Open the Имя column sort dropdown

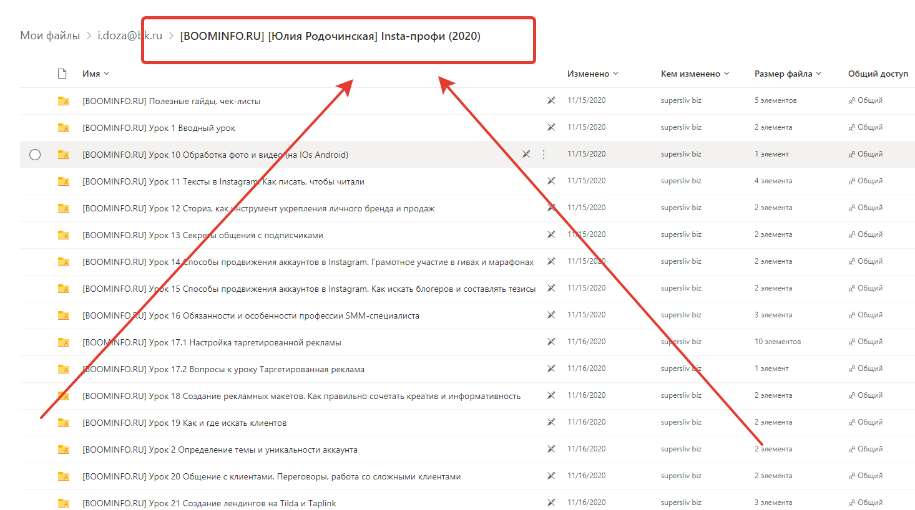(95, 74)
